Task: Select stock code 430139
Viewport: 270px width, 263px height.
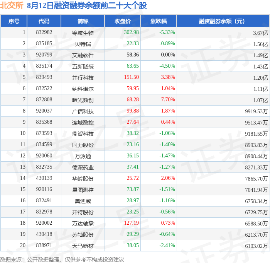Action: coord(44,178)
